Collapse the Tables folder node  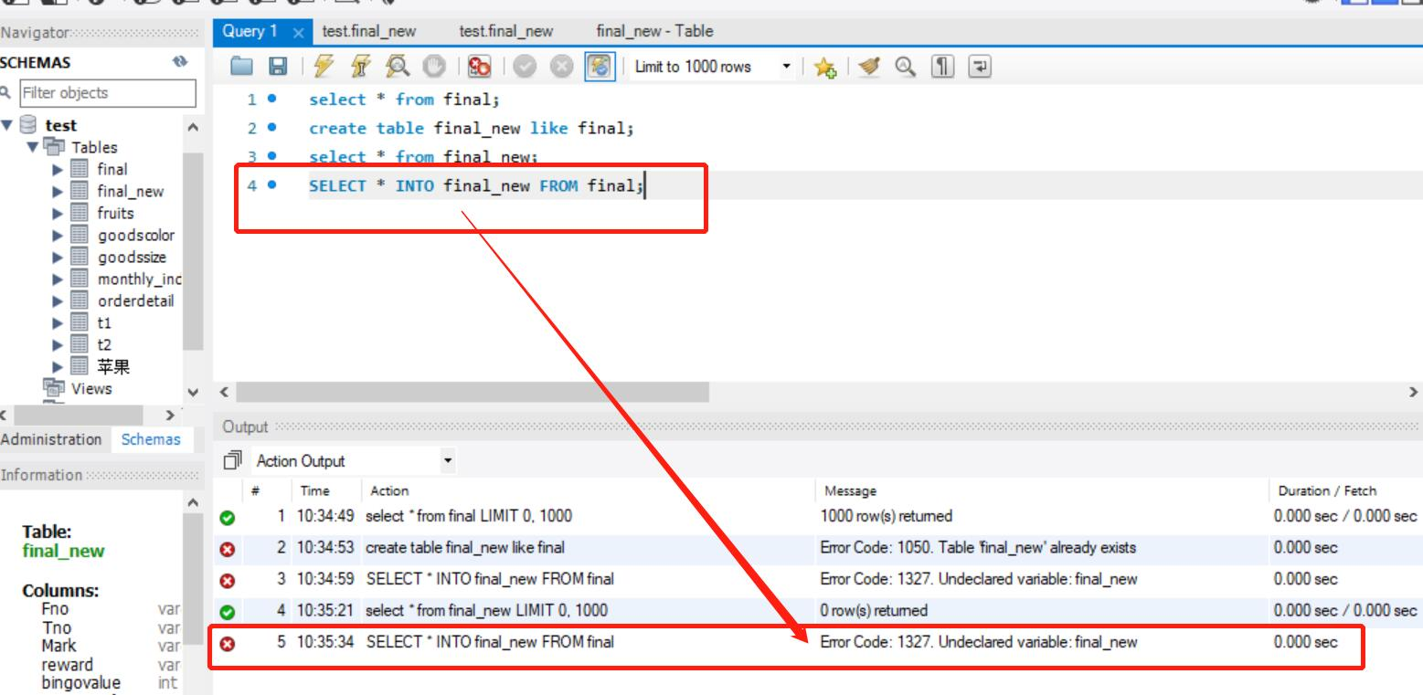click(33, 147)
